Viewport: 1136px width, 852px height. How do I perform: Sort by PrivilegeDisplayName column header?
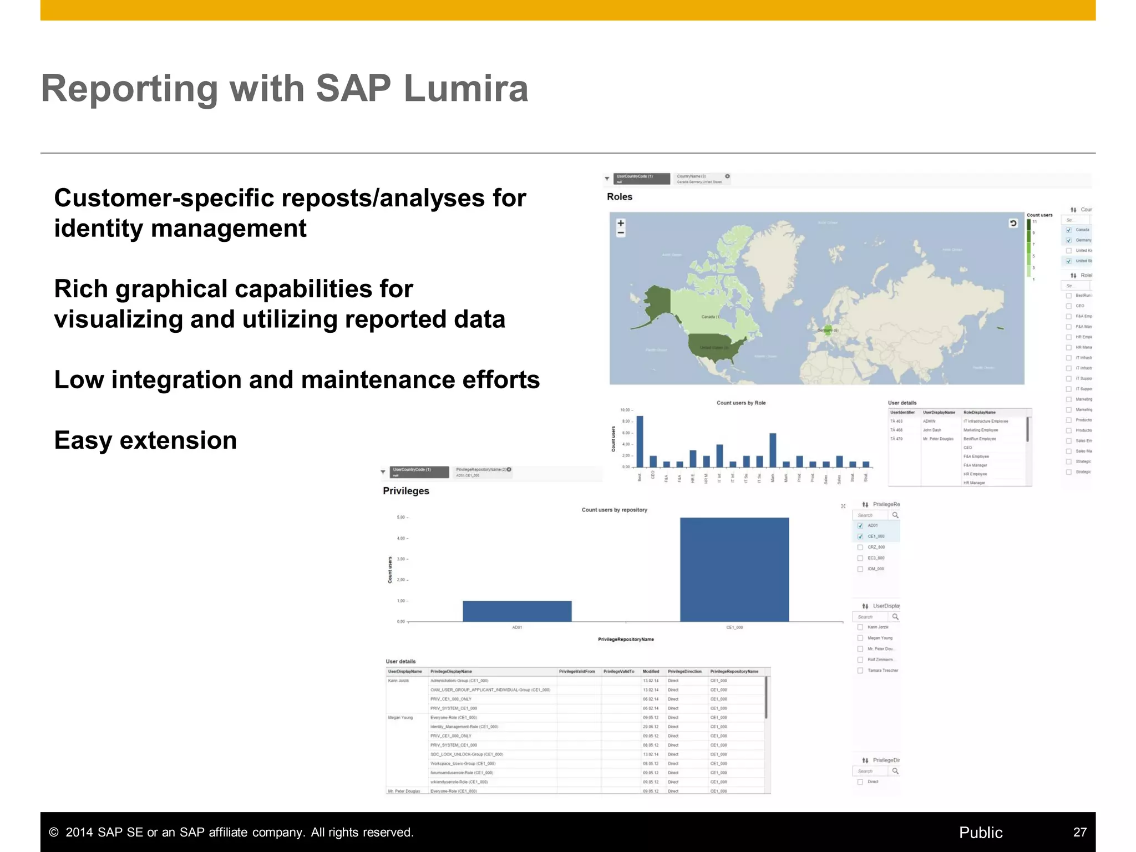pyautogui.click(x=451, y=672)
